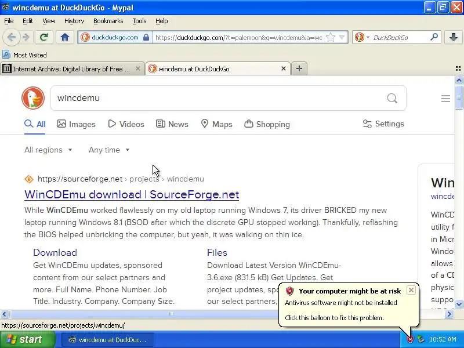Screen dimensions: 464x348
Task: Click the horizontal scrollbar left arrow
Action: pos(5,314)
